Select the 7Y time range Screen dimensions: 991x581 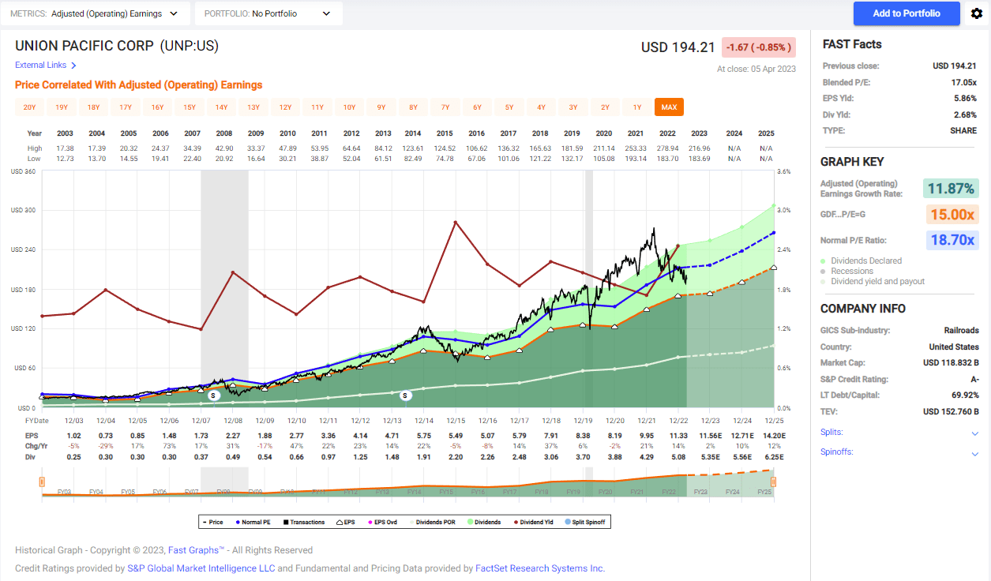[445, 107]
